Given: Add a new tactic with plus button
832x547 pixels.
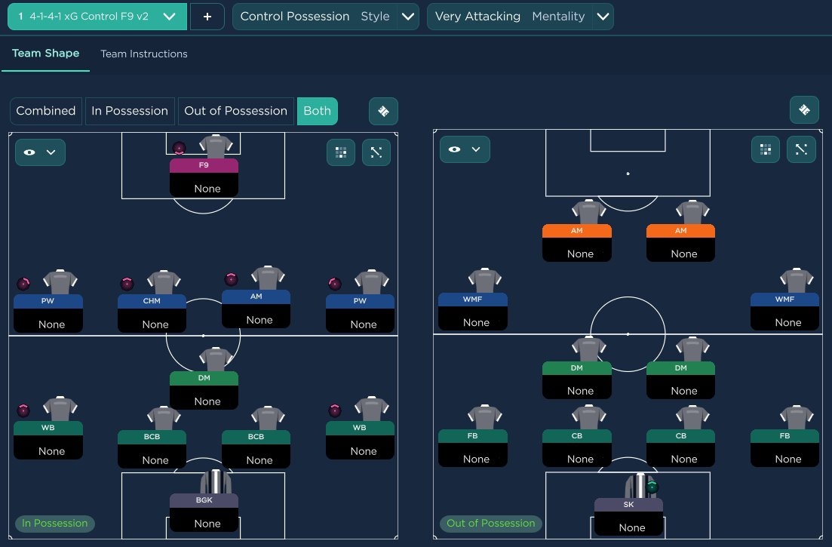Looking at the screenshot, I should coord(207,17).
